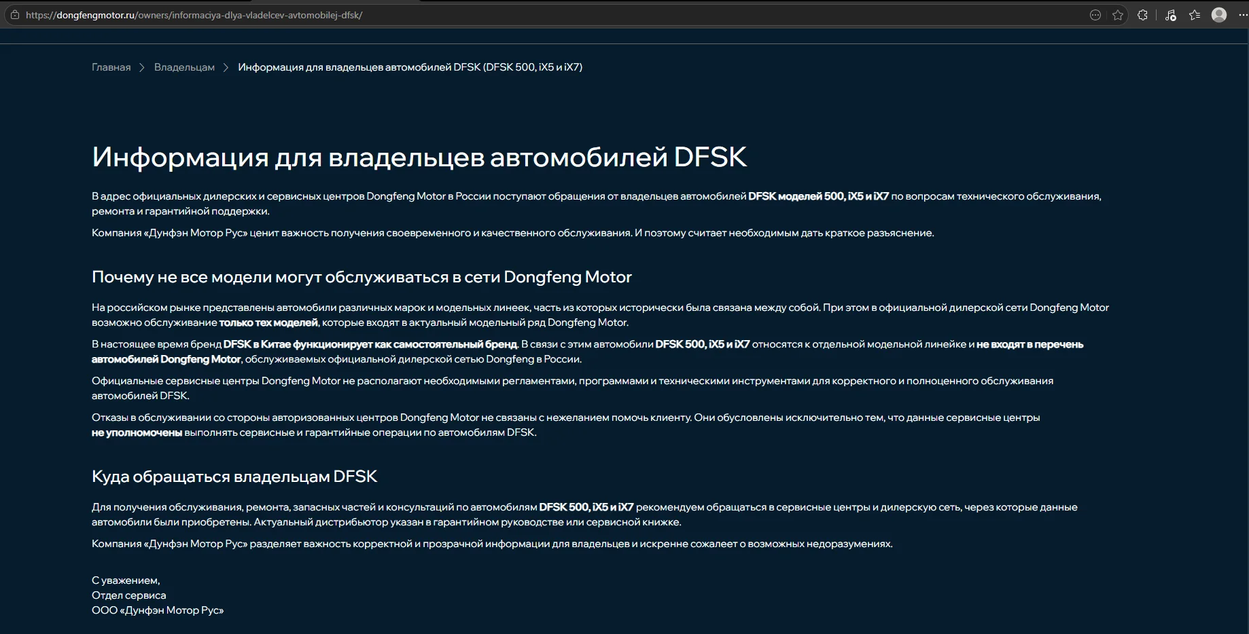Open the media control music note icon

tap(1170, 15)
